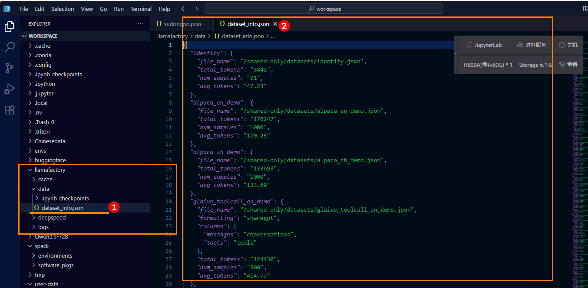Collapse the WORKSPACE root section
This screenshot has height=288, width=588.
[x=43, y=36]
